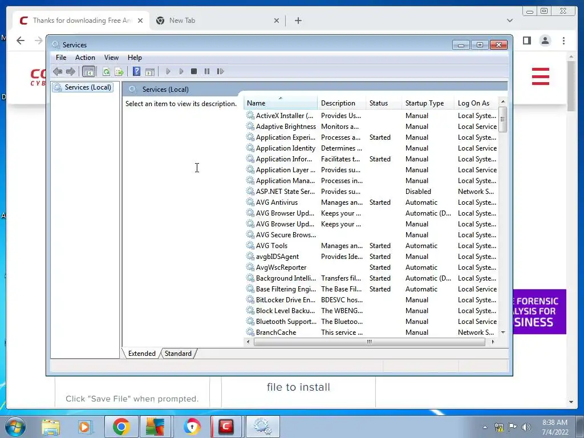
Task: Click the Start Service play icon
Action: pos(168,71)
